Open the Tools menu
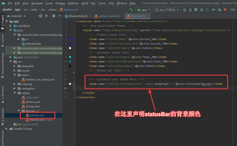Screen dimensions: 237x146 [102, 3]
